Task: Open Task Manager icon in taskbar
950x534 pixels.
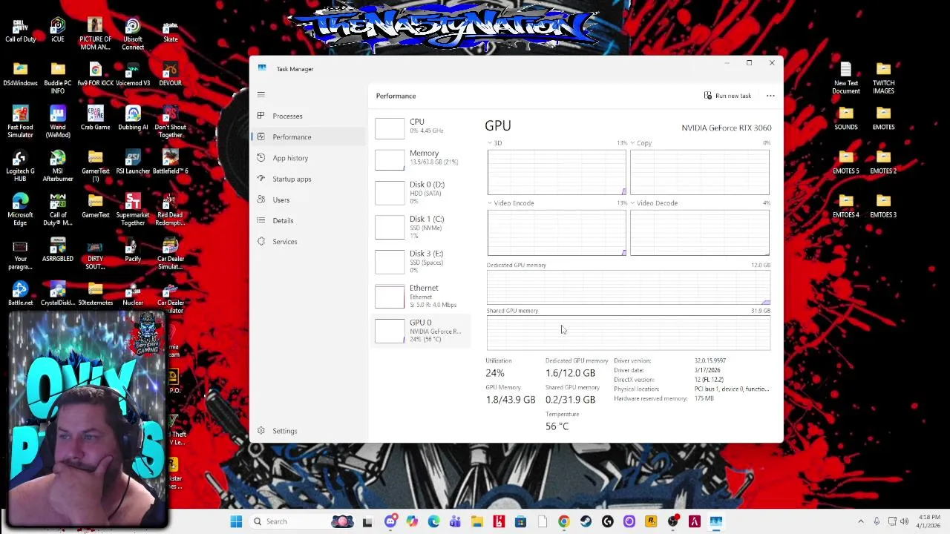Action: coord(716,521)
